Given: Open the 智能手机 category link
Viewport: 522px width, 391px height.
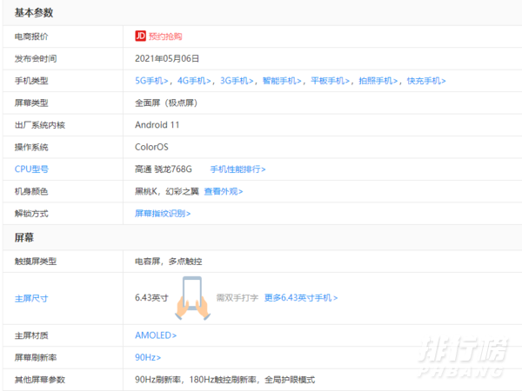Looking at the screenshot, I should (282, 81).
